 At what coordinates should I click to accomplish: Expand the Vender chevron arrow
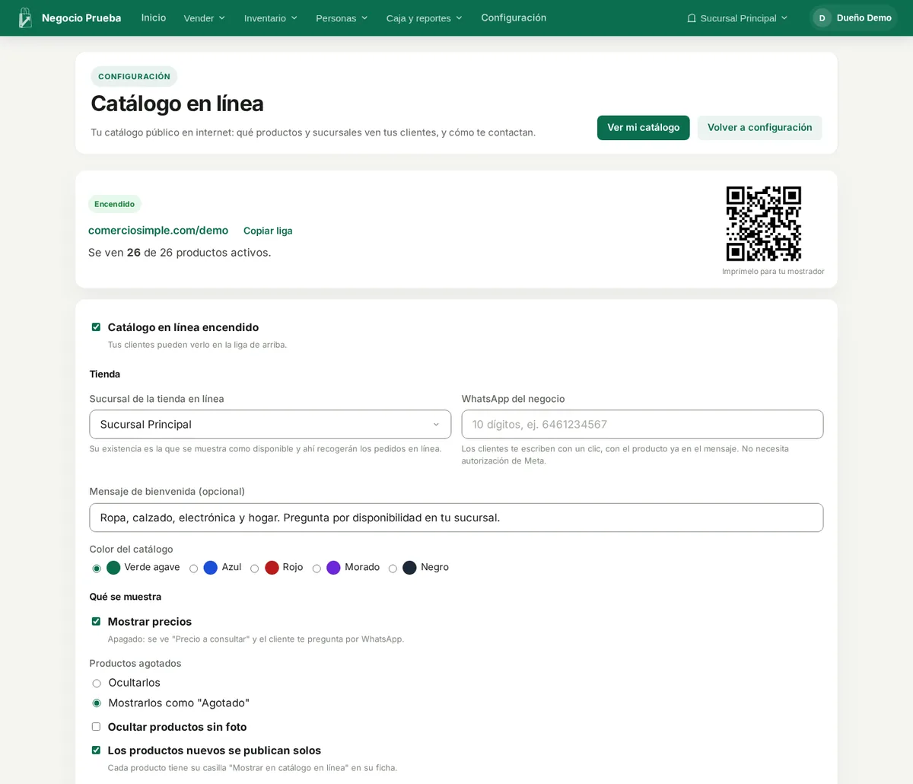(x=222, y=18)
